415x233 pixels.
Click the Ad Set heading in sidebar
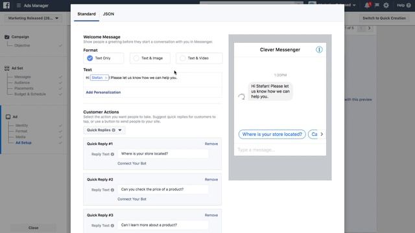coord(18,68)
